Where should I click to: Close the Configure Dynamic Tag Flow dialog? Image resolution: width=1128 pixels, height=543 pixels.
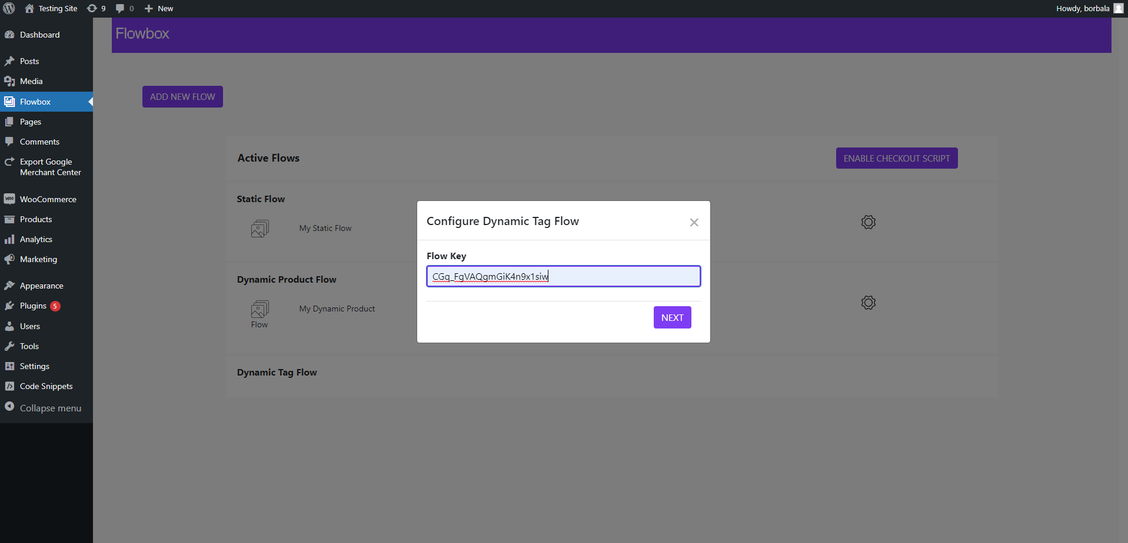pos(694,222)
